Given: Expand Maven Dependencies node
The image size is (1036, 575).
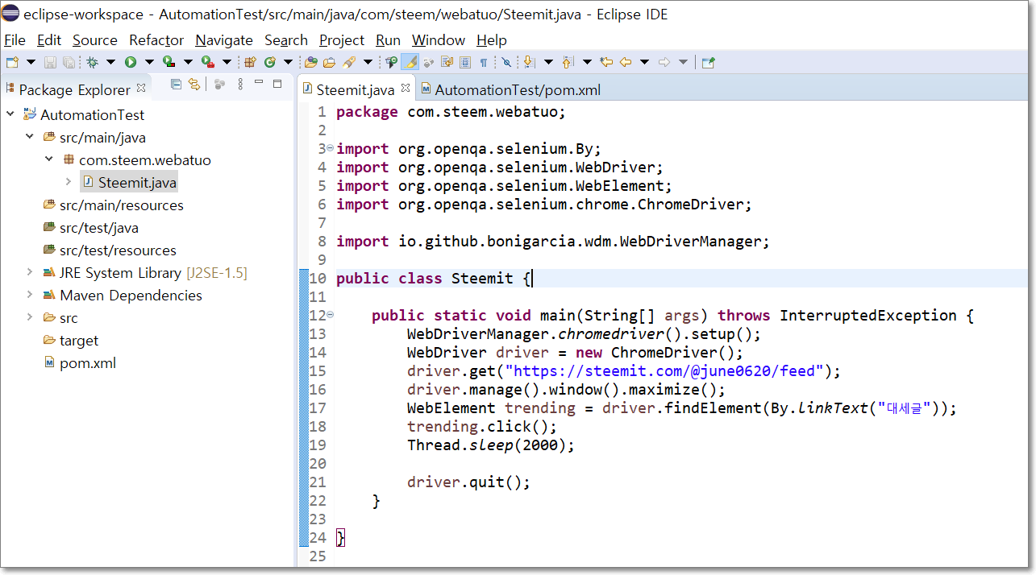Looking at the screenshot, I should [30, 295].
